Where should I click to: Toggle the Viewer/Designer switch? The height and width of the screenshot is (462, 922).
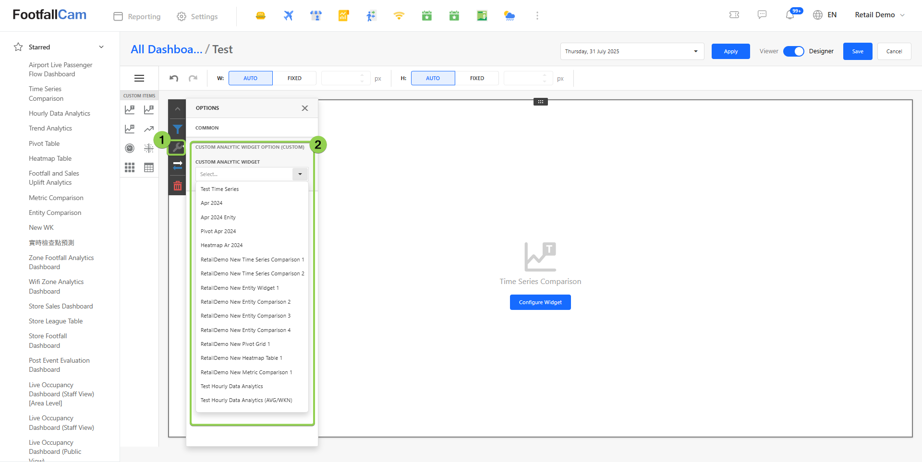pyautogui.click(x=793, y=51)
